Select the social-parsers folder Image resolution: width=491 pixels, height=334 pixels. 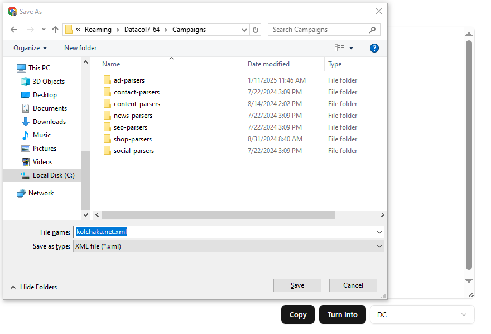tap(134, 151)
